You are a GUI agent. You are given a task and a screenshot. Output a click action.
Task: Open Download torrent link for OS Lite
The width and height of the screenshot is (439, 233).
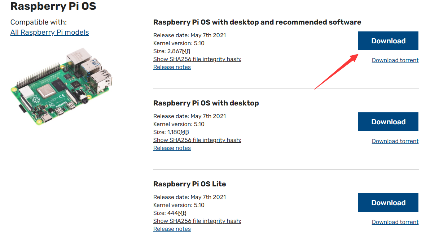[395, 222]
